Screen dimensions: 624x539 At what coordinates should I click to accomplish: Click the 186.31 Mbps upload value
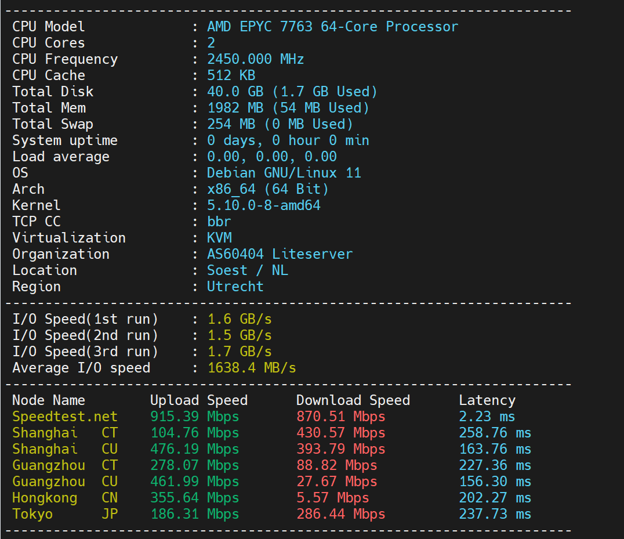[x=195, y=514]
